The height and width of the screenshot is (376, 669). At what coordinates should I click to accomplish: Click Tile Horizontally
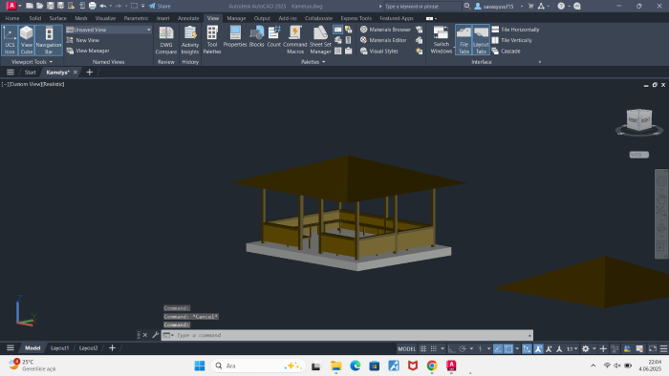[515, 30]
